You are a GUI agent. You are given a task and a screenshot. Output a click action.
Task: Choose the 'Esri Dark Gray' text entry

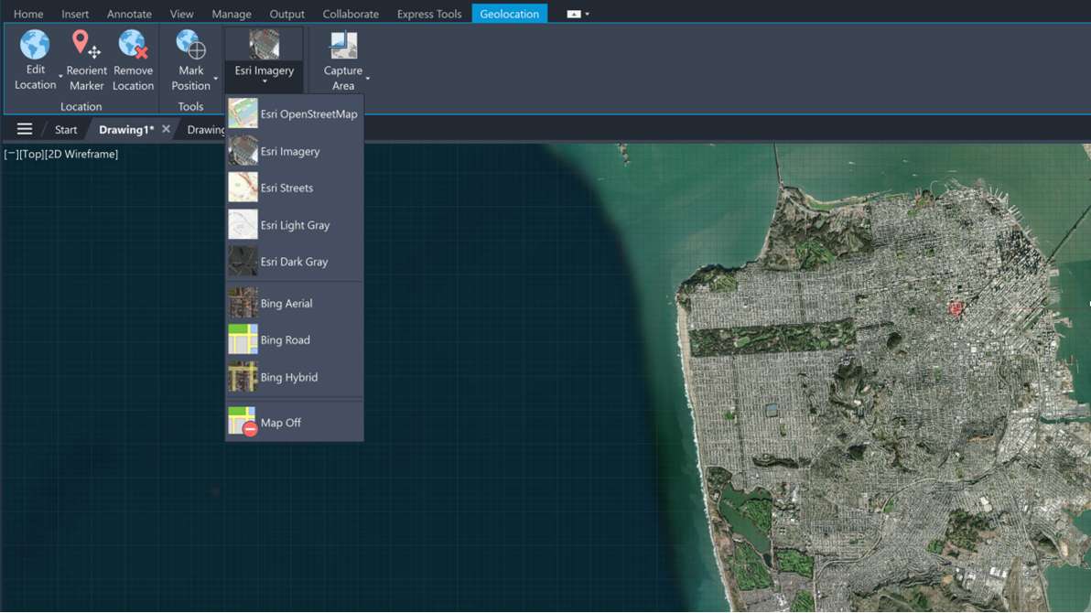(x=295, y=262)
